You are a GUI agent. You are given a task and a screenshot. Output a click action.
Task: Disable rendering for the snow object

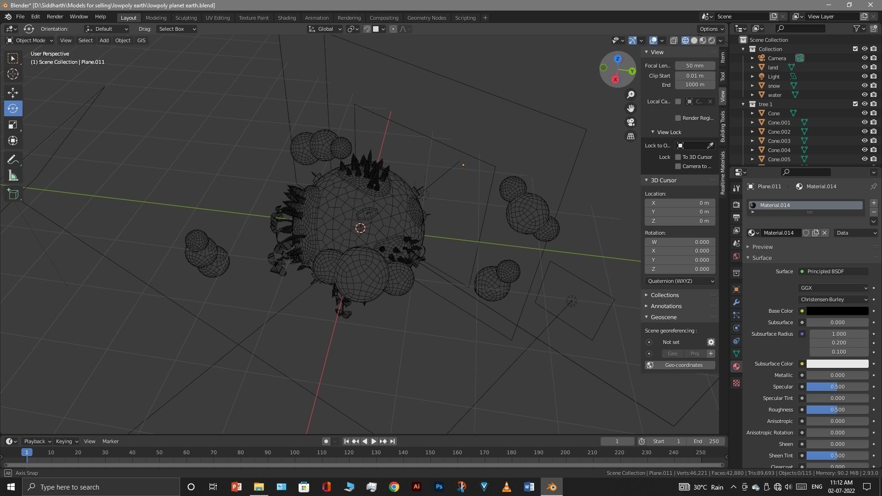click(x=873, y=86)
